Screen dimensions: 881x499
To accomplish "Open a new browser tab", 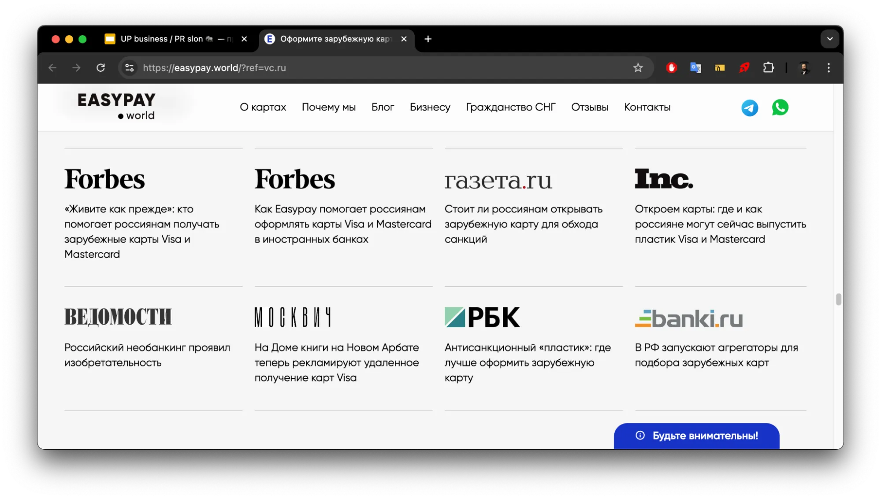I will (x=427, y=39).
